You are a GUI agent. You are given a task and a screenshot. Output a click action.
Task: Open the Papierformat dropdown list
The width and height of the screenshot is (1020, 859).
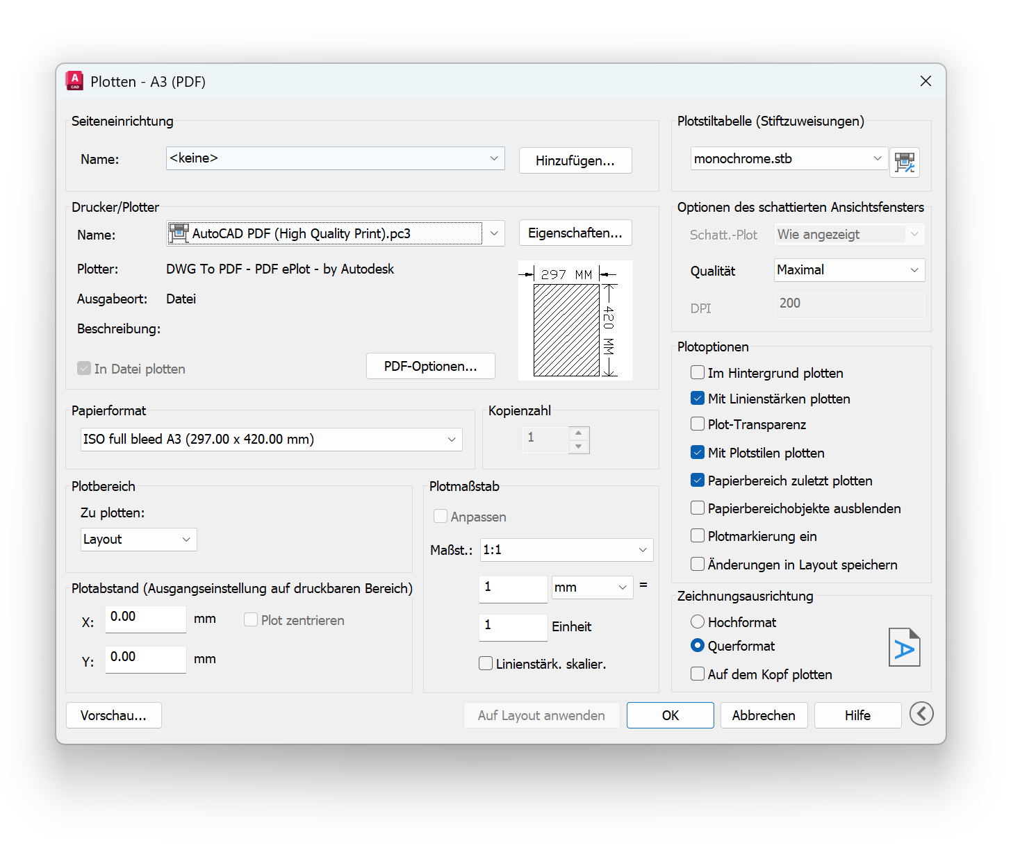point(271,440)
